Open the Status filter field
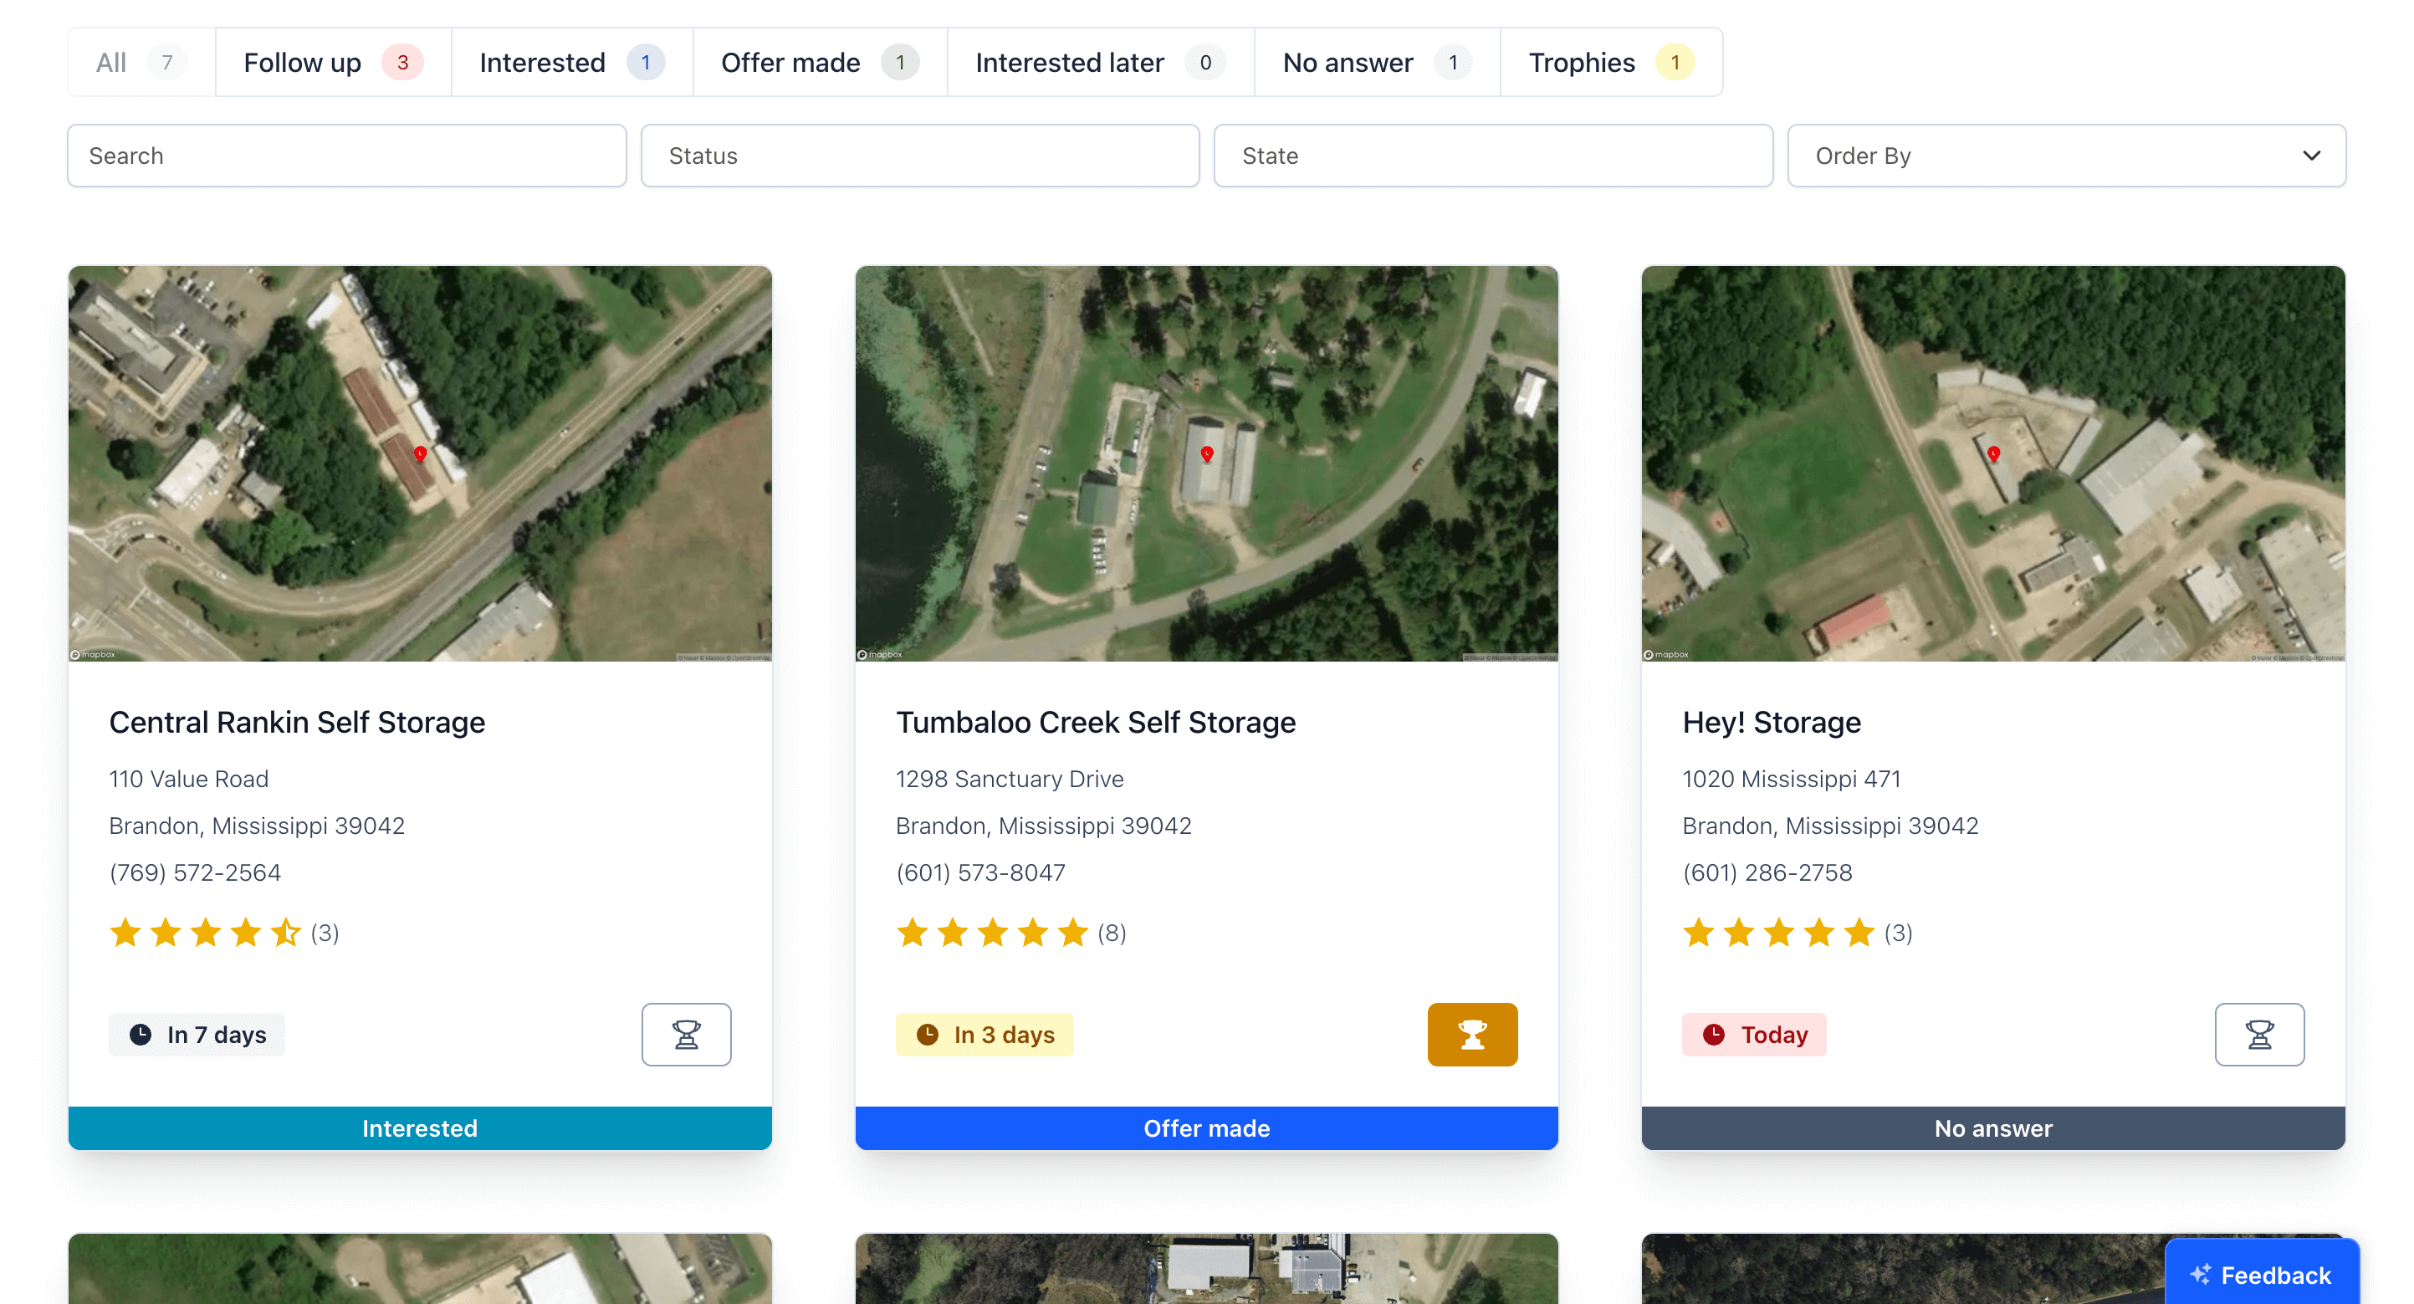The width and height of the screenshot is (2414, 1304). [x=920, y=156]
